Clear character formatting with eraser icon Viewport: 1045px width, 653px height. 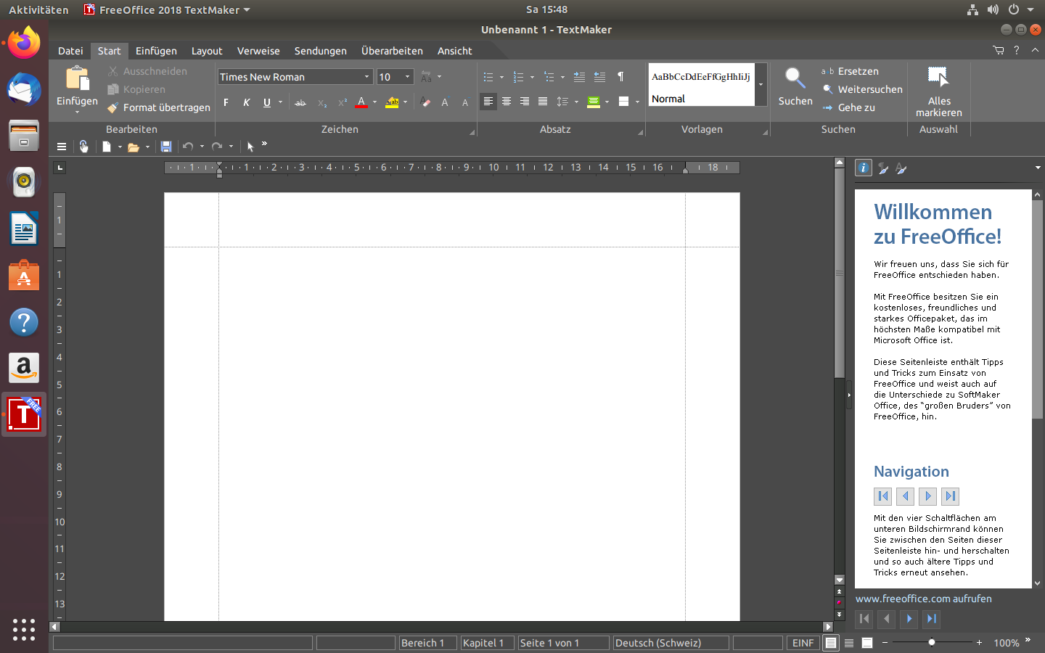[425, 102]
